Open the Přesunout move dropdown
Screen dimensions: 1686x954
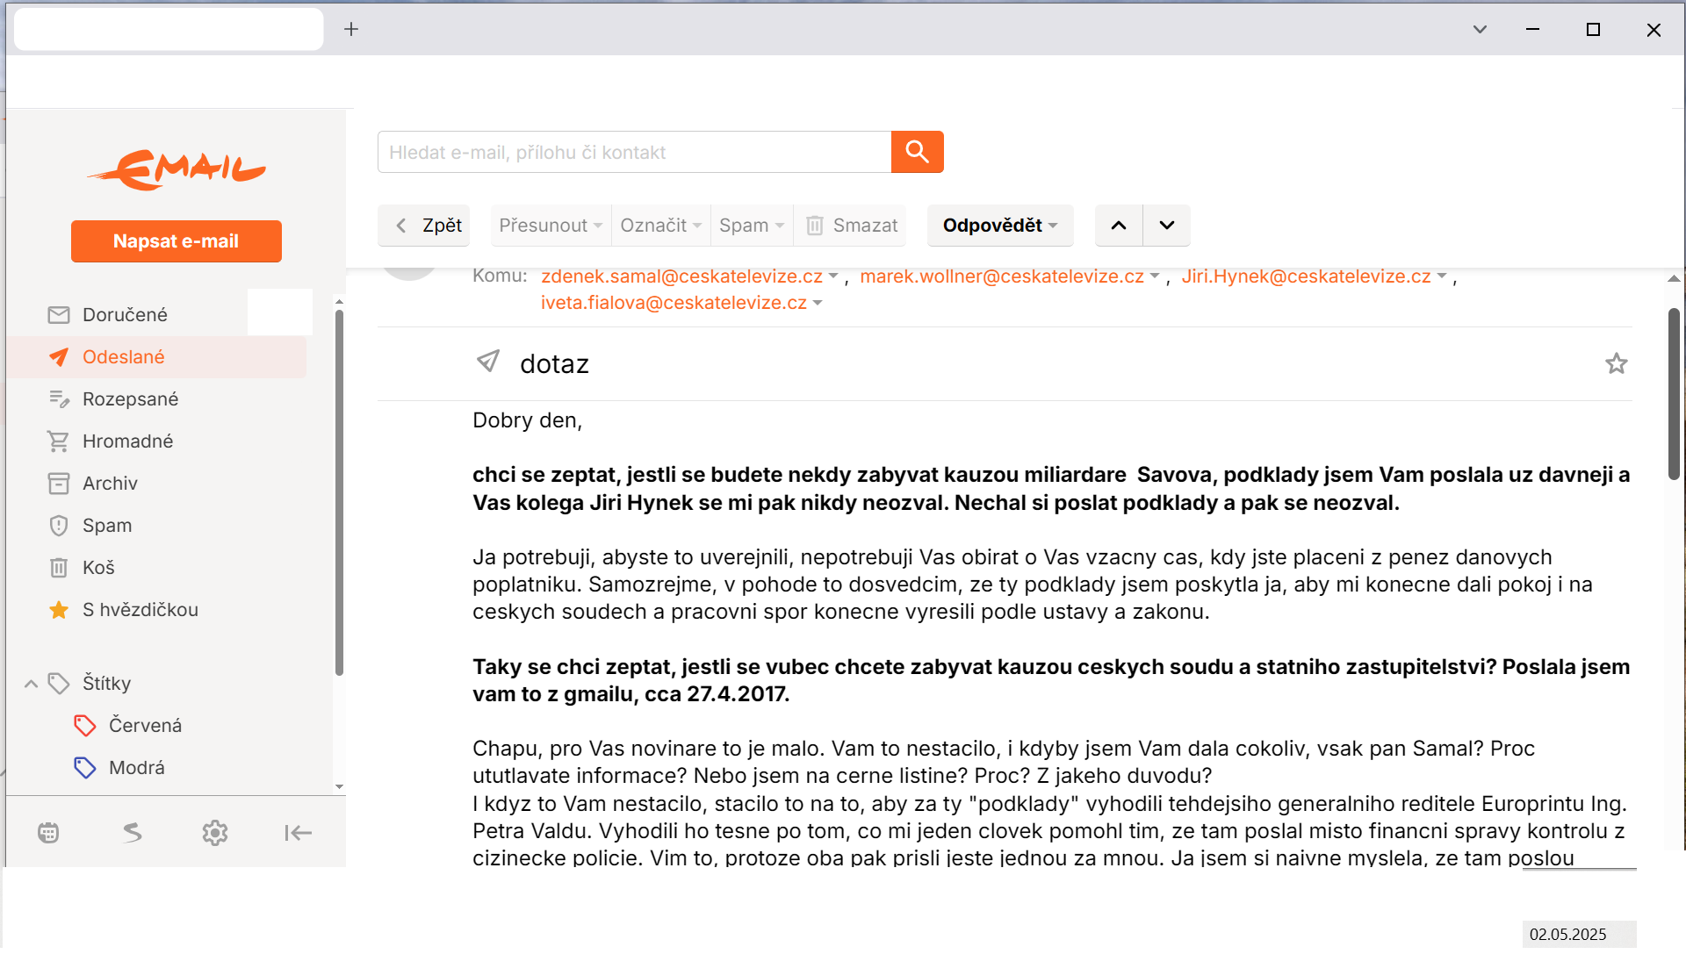tap(551, 226)
